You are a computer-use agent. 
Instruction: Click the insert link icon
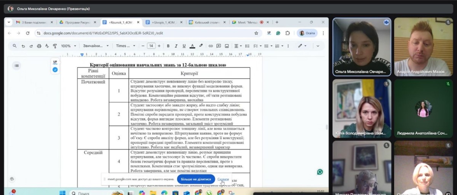pyautogui.click(x=211, y=46)
